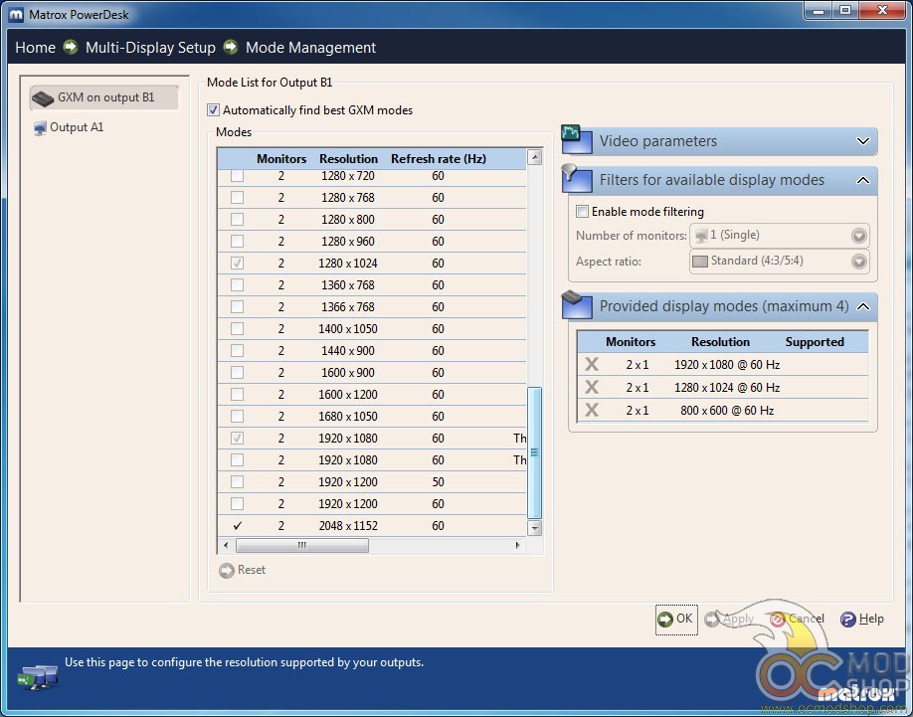Open the Aspect ratio dropdown
Screen dimensions: 913x717
(x=779, y=261)
